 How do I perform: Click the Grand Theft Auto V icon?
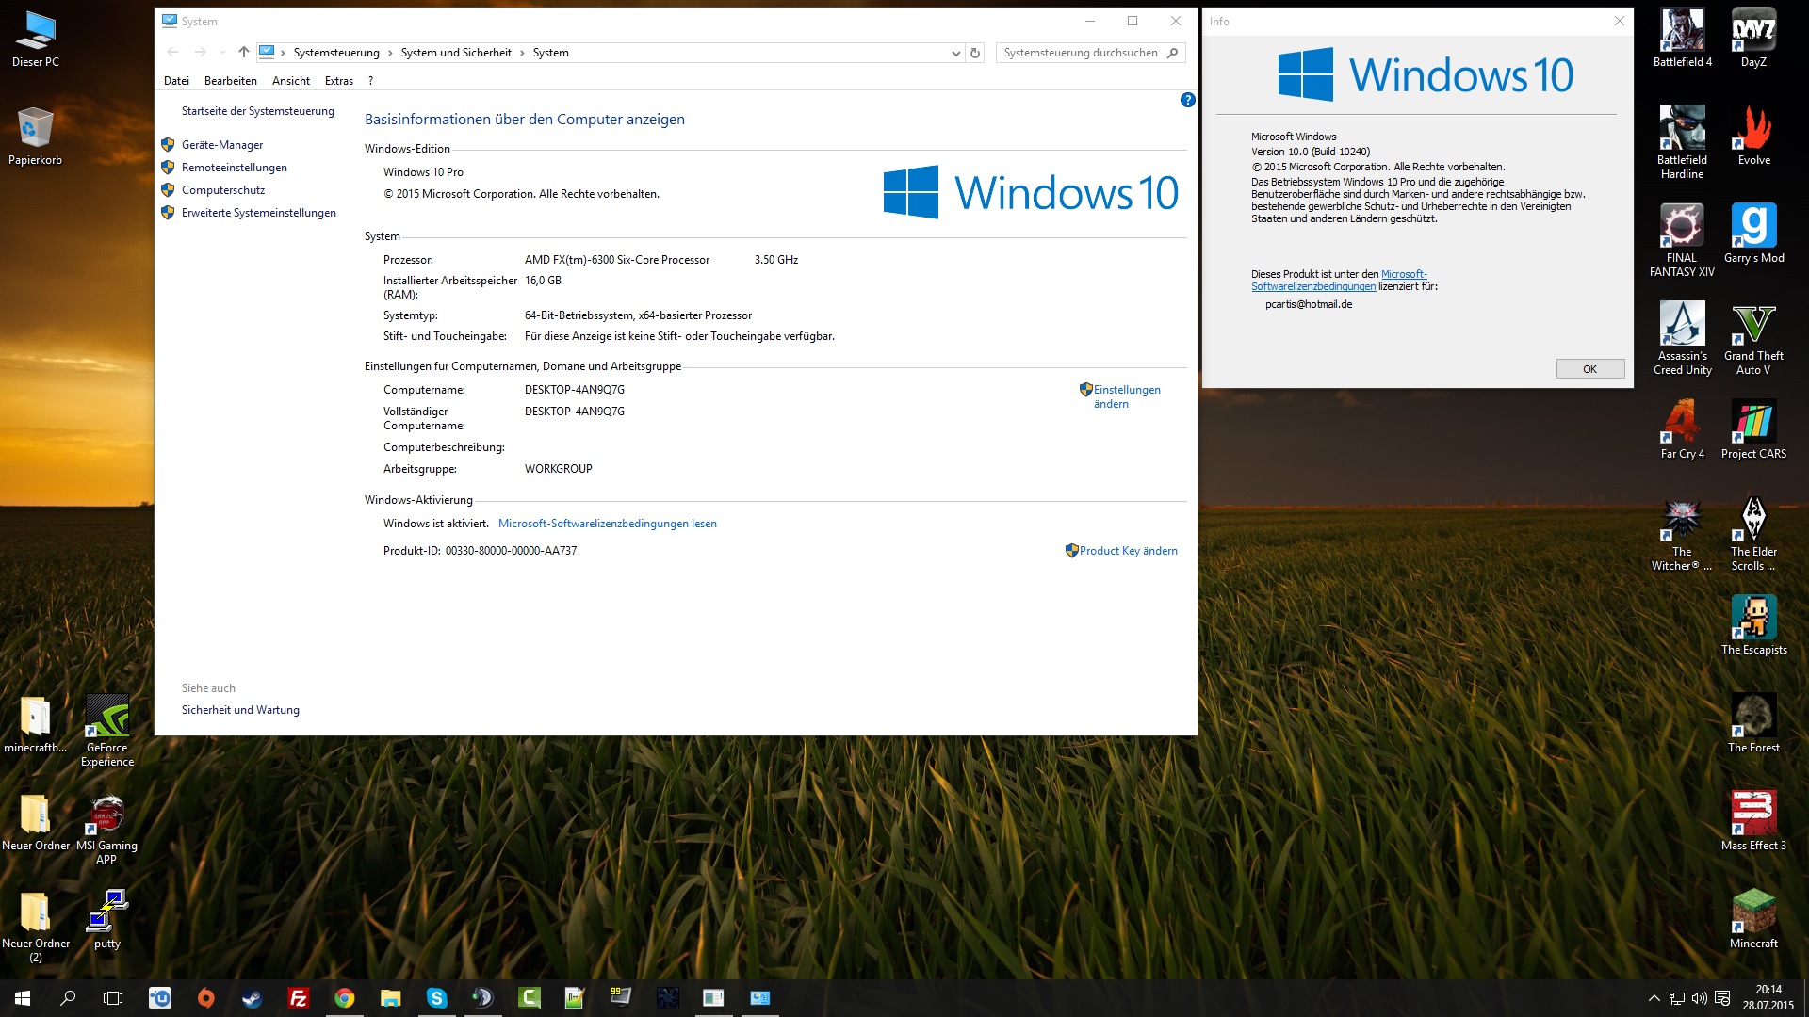[x=1753, y=338]
